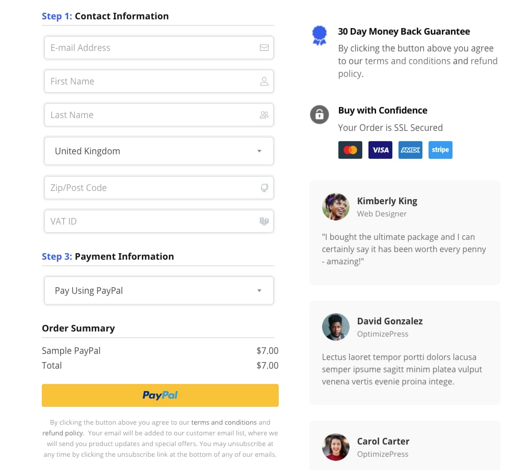
Task: Click the person icon in First Name field
Action: [264, 81]
